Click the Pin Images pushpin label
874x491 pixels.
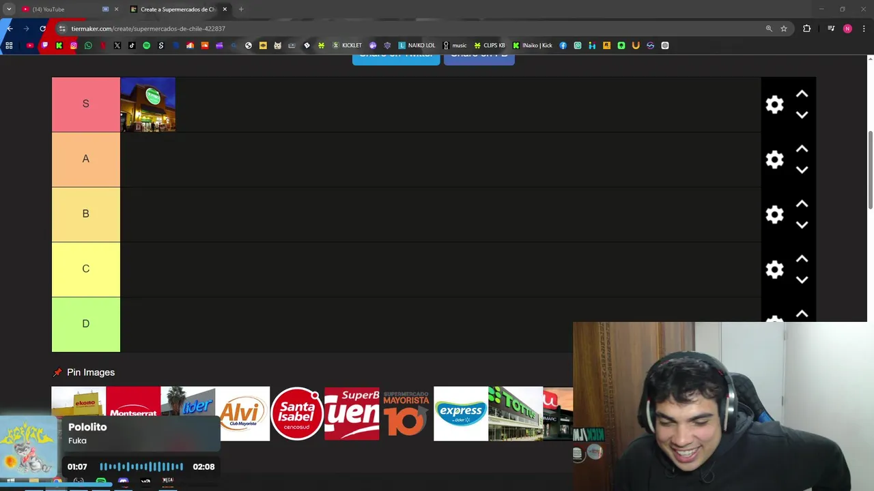point(84,372)
